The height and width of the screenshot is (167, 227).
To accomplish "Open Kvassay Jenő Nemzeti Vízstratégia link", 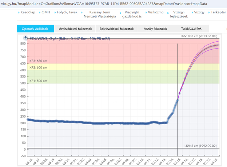I will tap(100, 14).
